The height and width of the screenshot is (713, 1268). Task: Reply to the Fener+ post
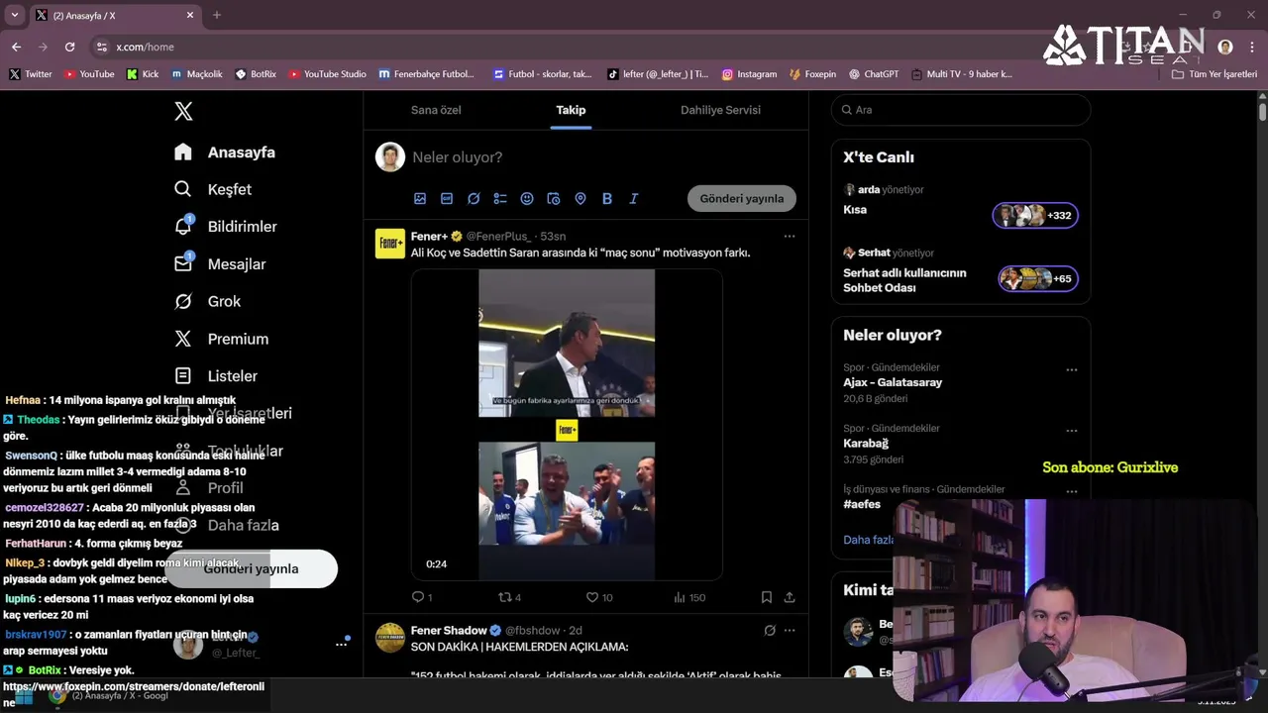tap(422, 597)
